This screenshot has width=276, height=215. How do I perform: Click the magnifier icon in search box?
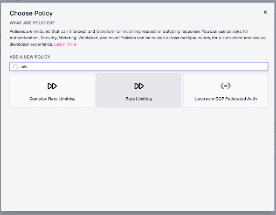(16, 67)
